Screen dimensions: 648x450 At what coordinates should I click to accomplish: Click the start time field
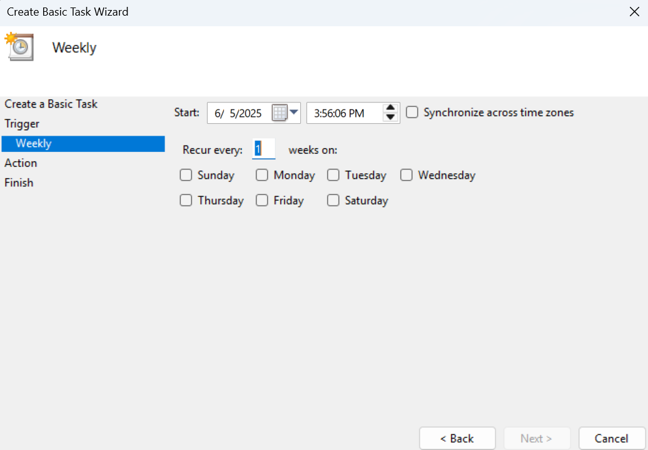[340, 113]
